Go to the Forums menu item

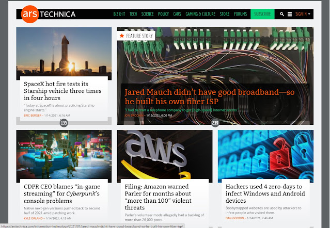click(x=240, y=14)
